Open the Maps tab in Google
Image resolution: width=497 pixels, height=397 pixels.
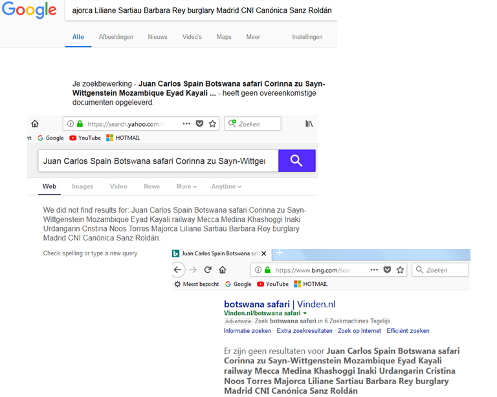(x=224, y=37)
